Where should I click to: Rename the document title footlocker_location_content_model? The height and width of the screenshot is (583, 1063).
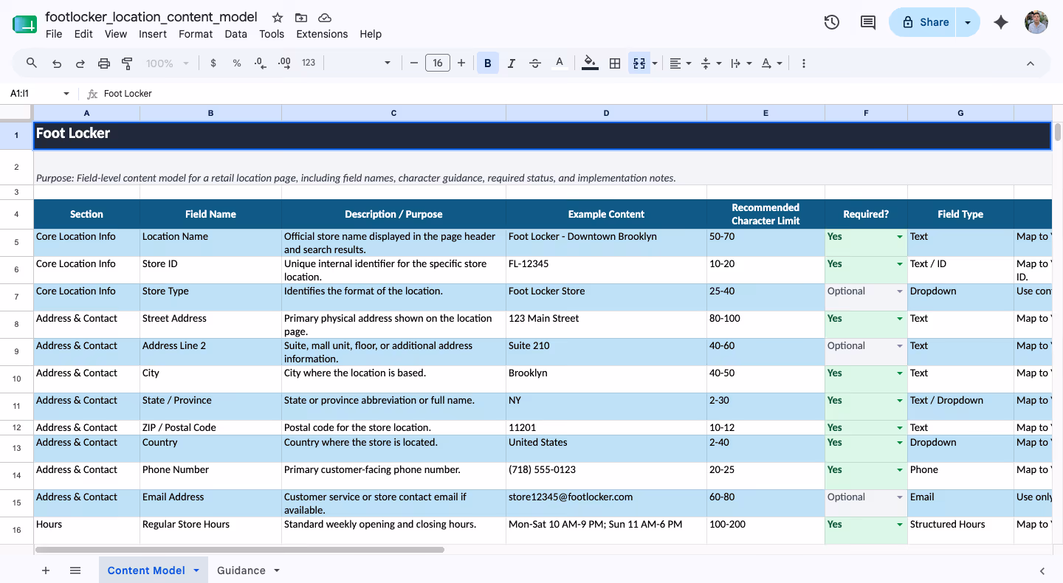(151, 17)
